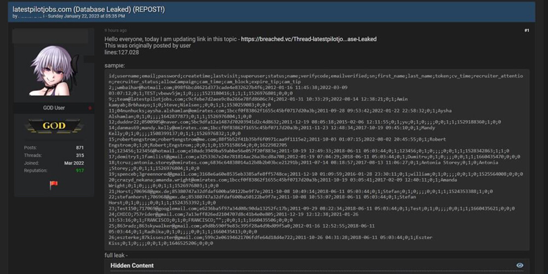Click the data row starting '21;Horst'

click(300, 191)
